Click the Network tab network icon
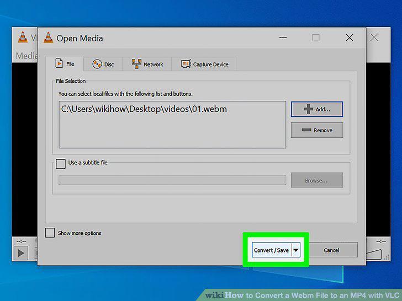Image resolution: width=402 pixels, height=301 pixels. click(x=136, y=64)
